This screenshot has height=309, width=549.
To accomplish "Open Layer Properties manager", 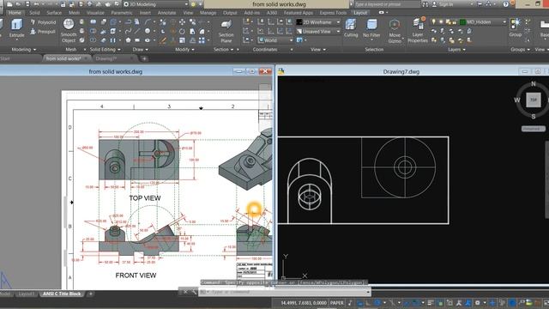I will click(418, 30).
